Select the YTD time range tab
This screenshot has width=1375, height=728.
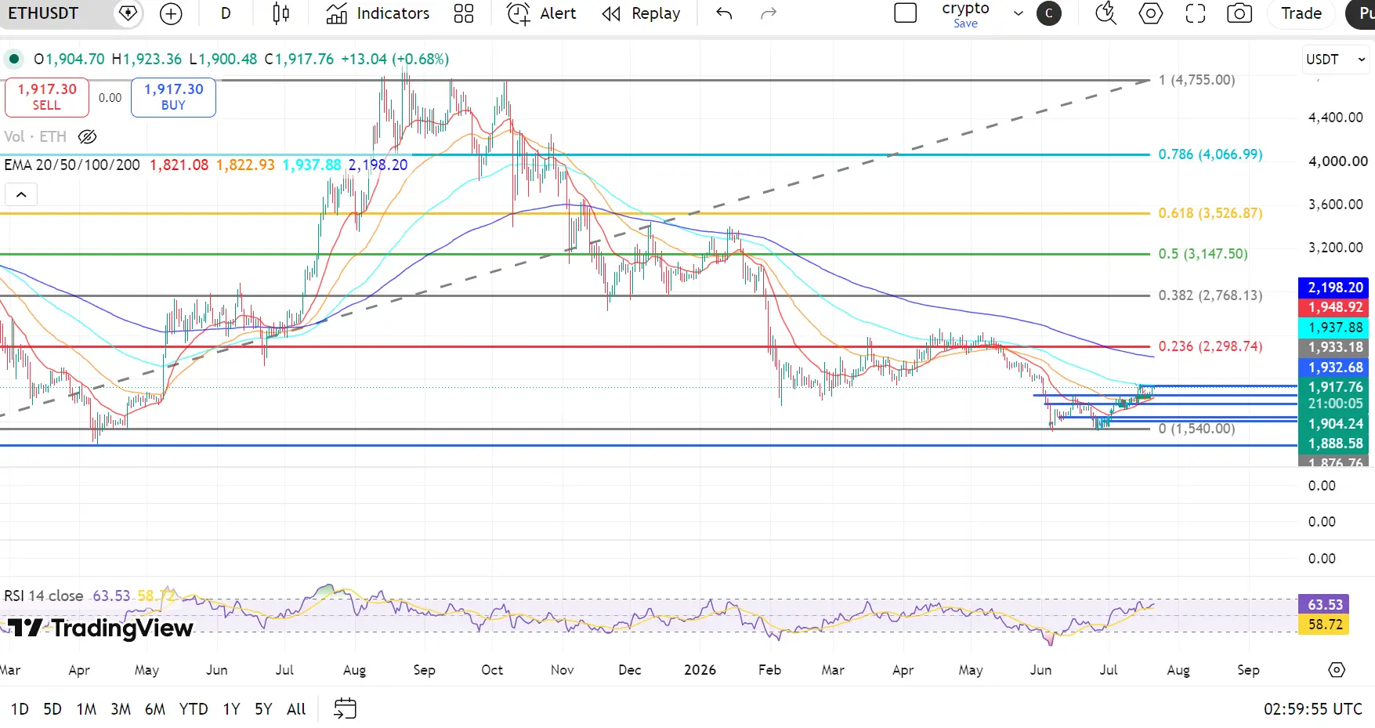194,709
